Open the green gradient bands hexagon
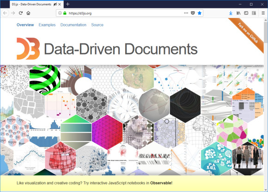This screenshot has height=192, width=268. click(76, 132)
